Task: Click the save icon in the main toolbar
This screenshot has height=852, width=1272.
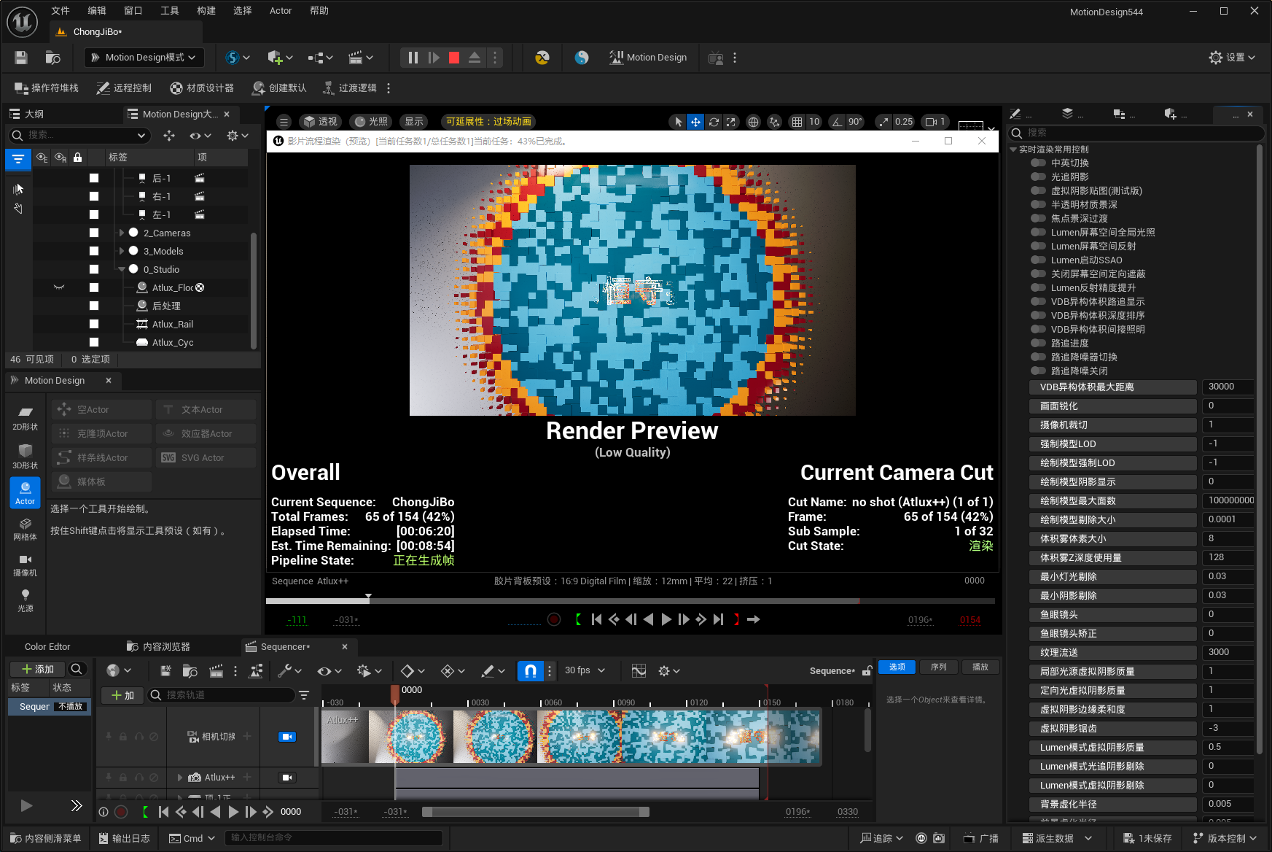Action: [x=21, y=58]
